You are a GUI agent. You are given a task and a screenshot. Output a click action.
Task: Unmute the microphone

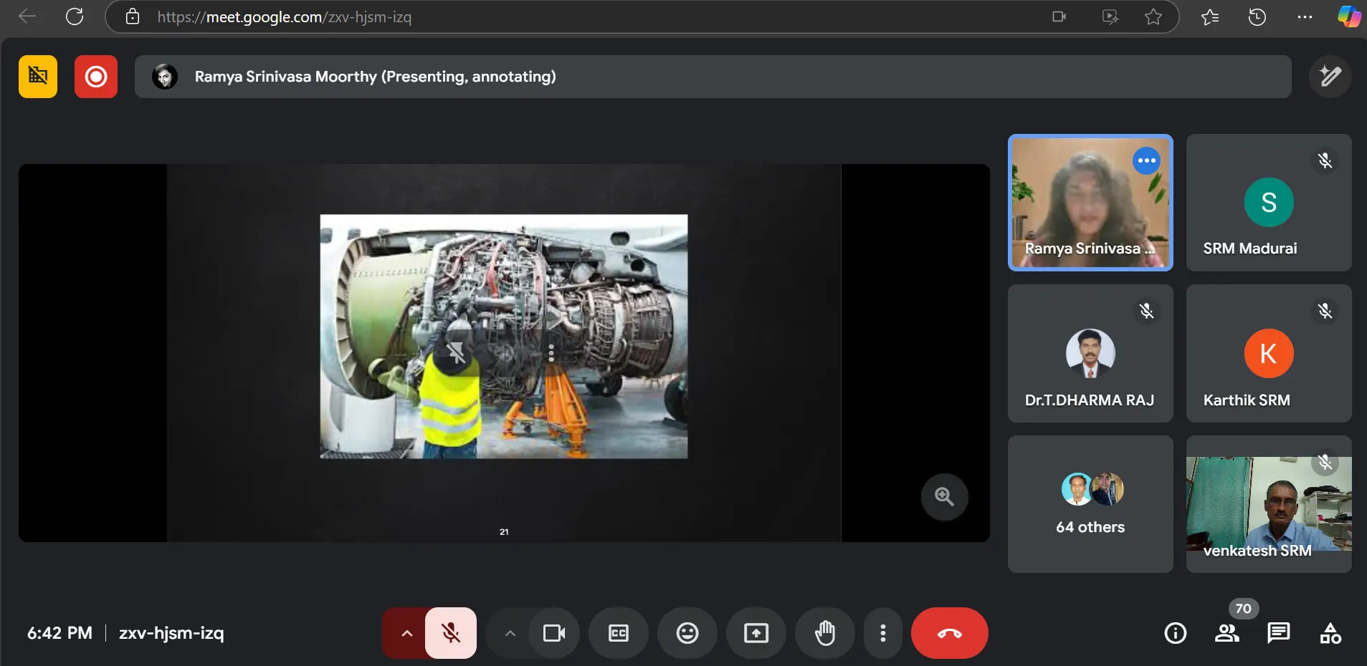pos(451,633)
